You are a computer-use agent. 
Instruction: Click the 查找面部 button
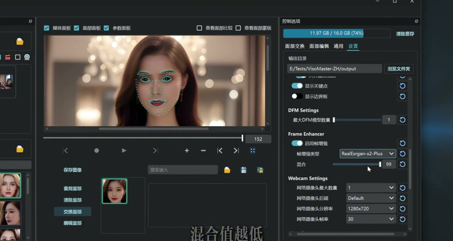[72, 188]
